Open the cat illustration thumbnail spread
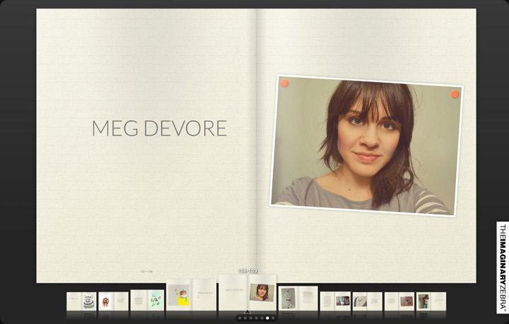This screenshot has height=324, width=509. (x=81, y=301)
